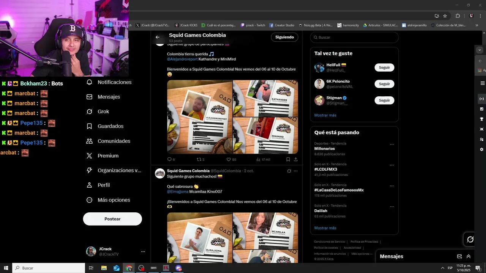Expand the Mensajes drawer with double chevron
The width and height of the screenshot is (486, 273).
pyautogui.click(x=469, y=256)
